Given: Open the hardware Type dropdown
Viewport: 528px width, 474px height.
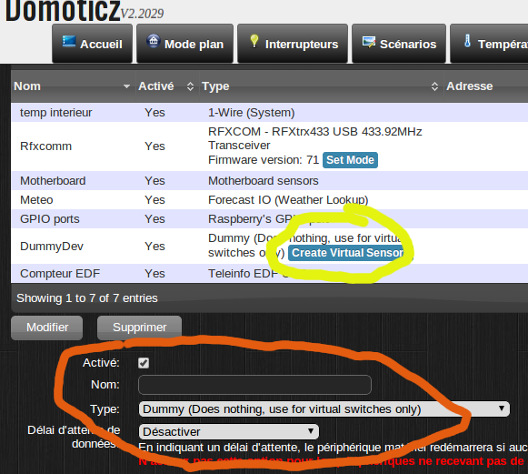Looking at the screenshot, I should pyautogui.click(x=324, y=408).
